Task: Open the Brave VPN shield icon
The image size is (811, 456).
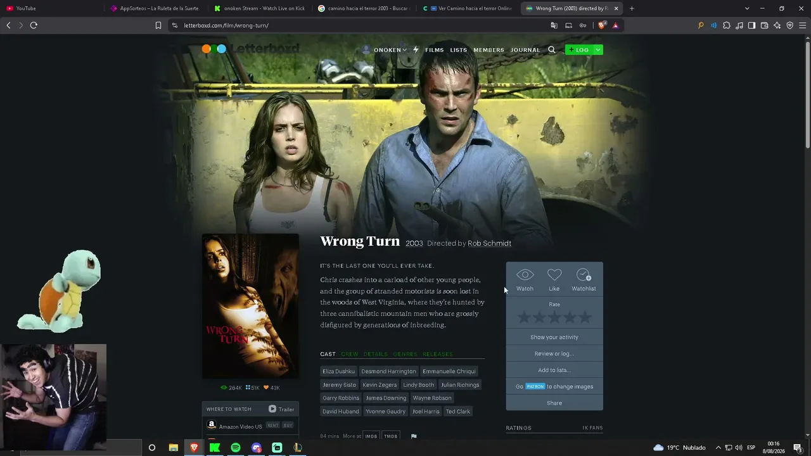Action: pyautogui.click(x=789, y=25)
